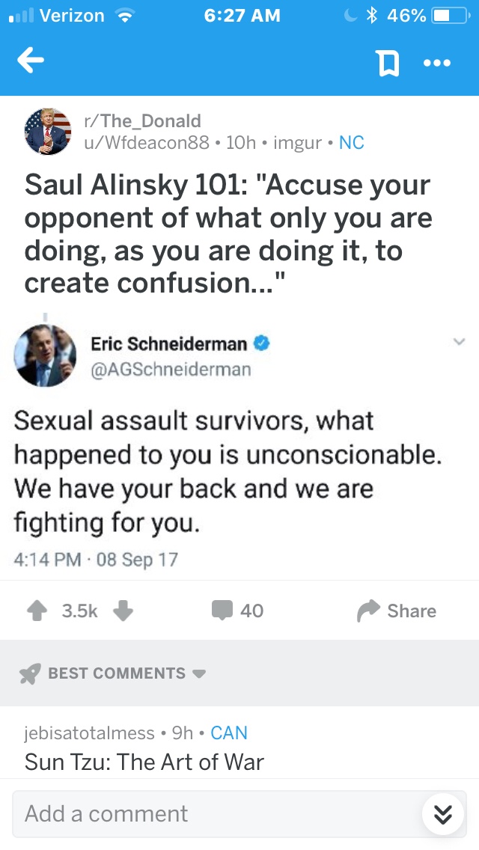Screen dimensions: 479x850
Task: Downvote the post
Action: (x=123, y=611)
